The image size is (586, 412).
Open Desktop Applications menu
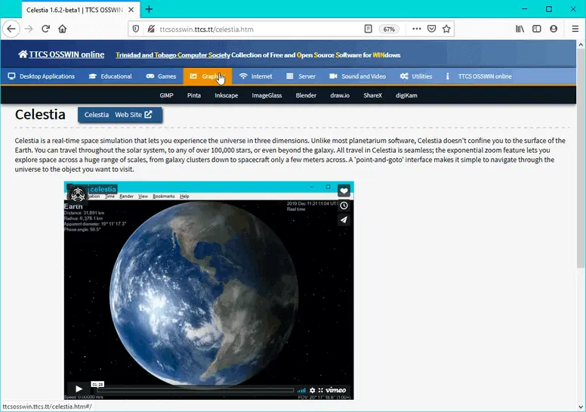[42, 76]
